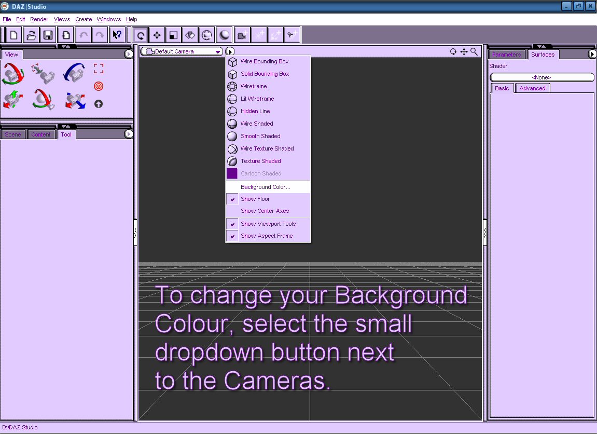Disable the Show Floor option
This screenshot has width=597, height=434.
255,199
